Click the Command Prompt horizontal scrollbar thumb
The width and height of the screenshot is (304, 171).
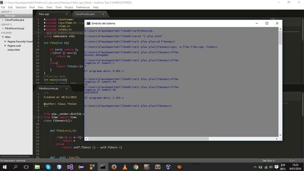[148, 139]
